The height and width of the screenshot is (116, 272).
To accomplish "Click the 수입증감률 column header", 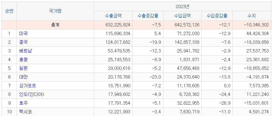I will 217,16.
